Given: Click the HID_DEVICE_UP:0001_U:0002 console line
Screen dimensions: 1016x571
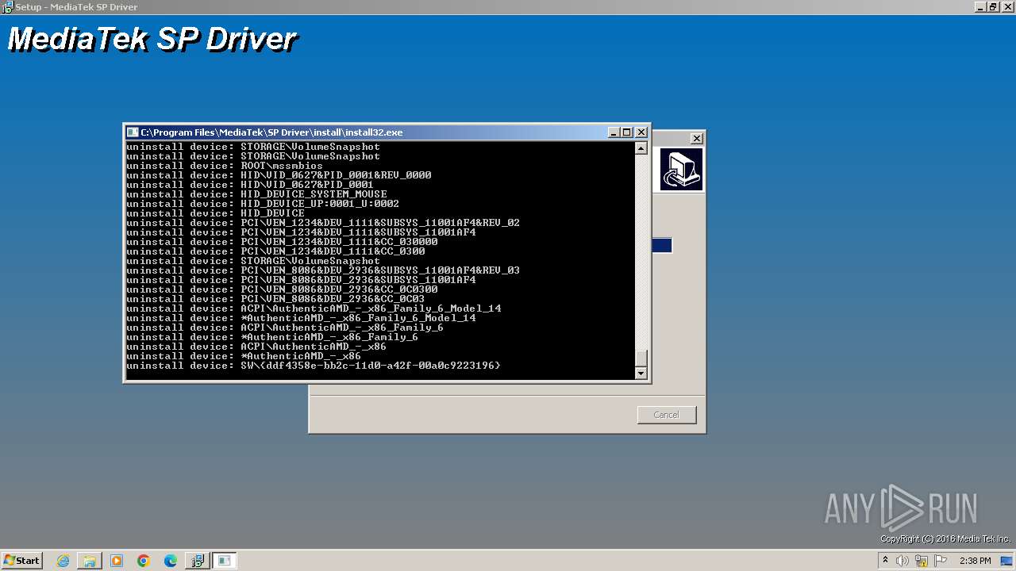Looking at the screenshot, I should pyautogui.click(x=263, y=204).
